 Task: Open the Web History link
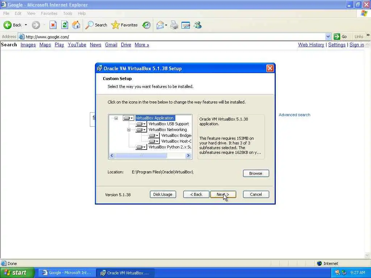tap(311, 45)
